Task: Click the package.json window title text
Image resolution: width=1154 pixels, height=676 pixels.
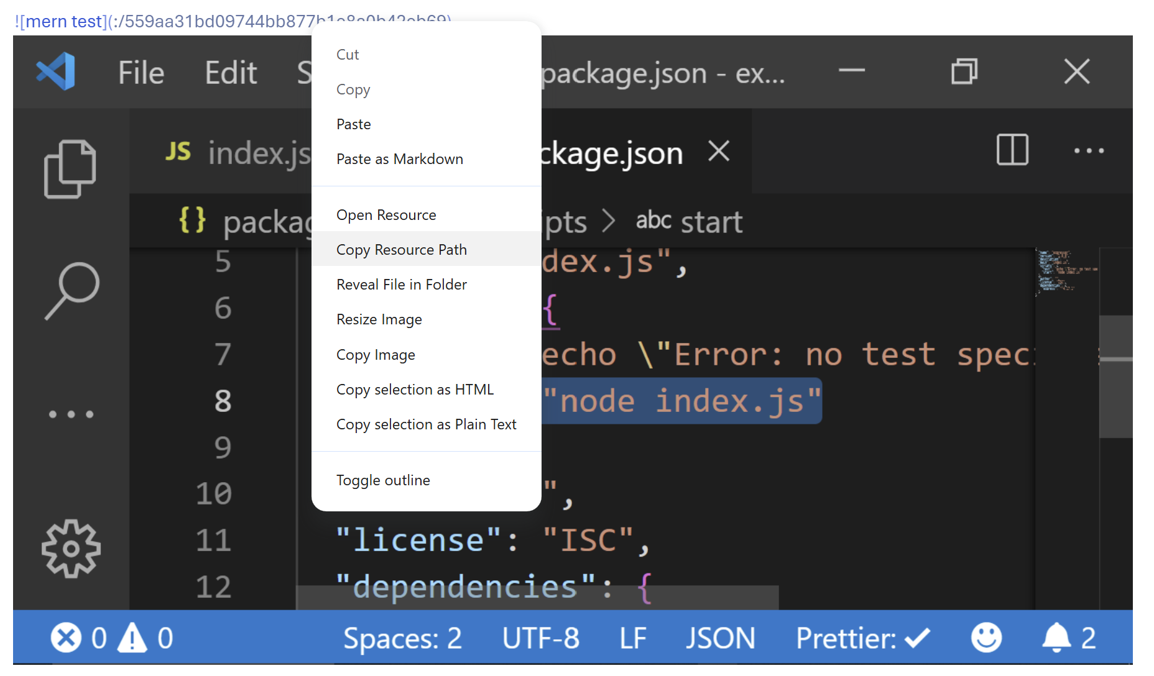Action: [663, 73]
